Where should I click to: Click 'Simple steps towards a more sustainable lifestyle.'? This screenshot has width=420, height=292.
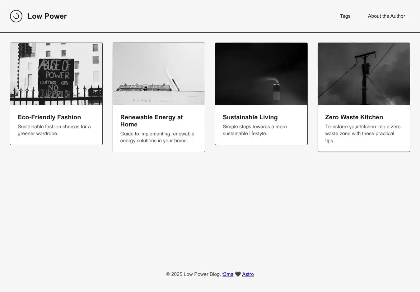click(255, 130)
